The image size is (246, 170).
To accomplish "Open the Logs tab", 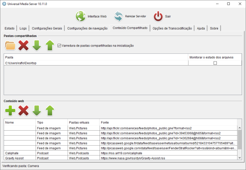I will coord(23,28).
